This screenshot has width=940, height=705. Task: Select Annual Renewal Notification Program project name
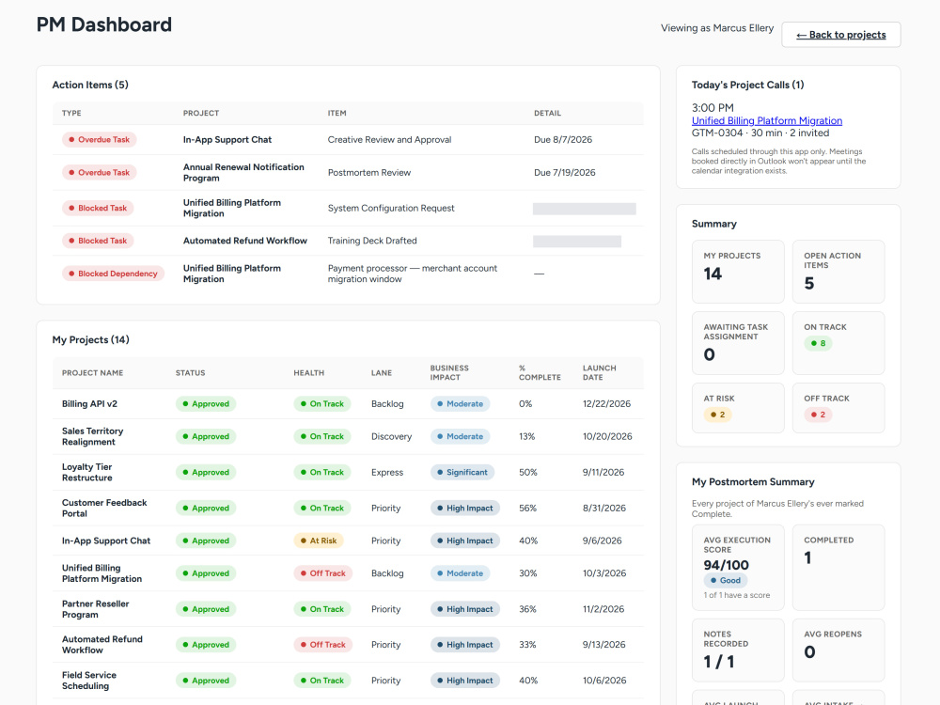click(243, 173)
